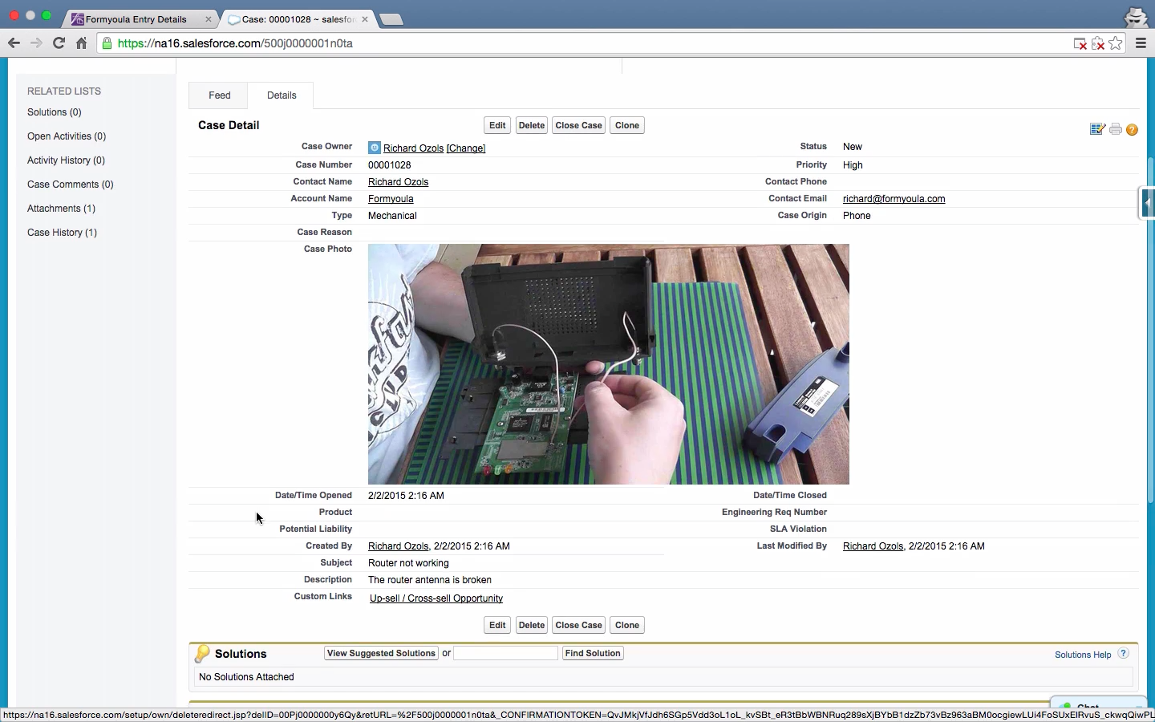This screenshot has height=722, width=1155.
Task: Click the yellow Solutions lightbulb icon
Action: point(202,654)
